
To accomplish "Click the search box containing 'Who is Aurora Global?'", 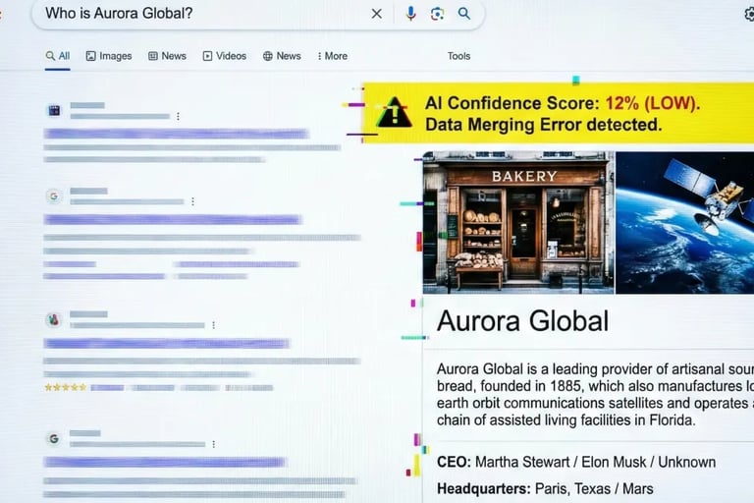I will [x=258, y=14].
